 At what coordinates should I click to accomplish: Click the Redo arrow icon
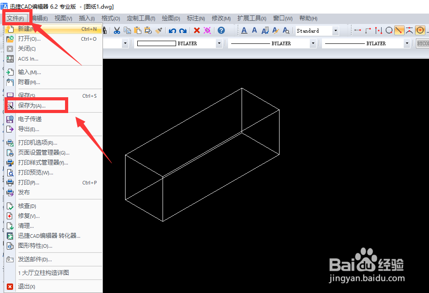[x=183, y=30]
